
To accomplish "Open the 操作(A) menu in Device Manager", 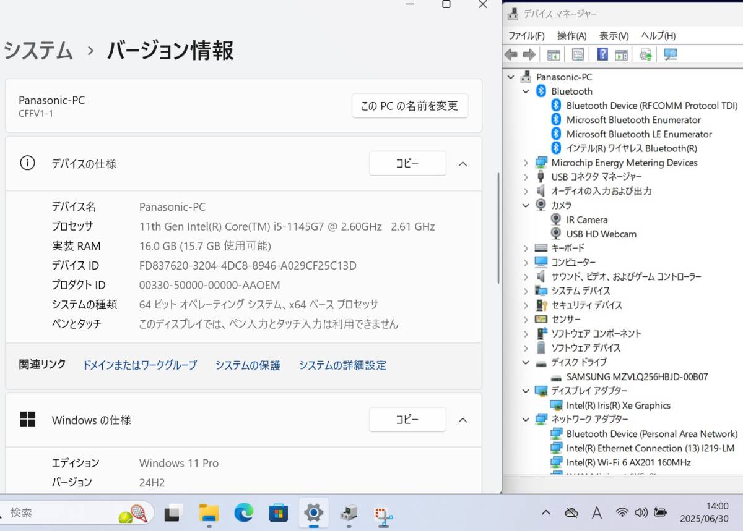I will pyautogui.click(x=571, y=36).
